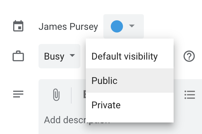Click the briefcase availability icon

pos(18,56)
